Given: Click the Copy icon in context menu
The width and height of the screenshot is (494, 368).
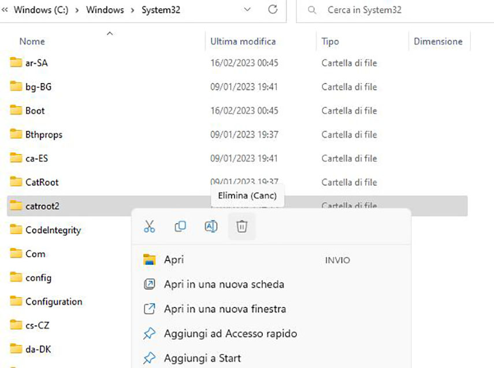Looking at the screenshot, I should tap(180, 227).
